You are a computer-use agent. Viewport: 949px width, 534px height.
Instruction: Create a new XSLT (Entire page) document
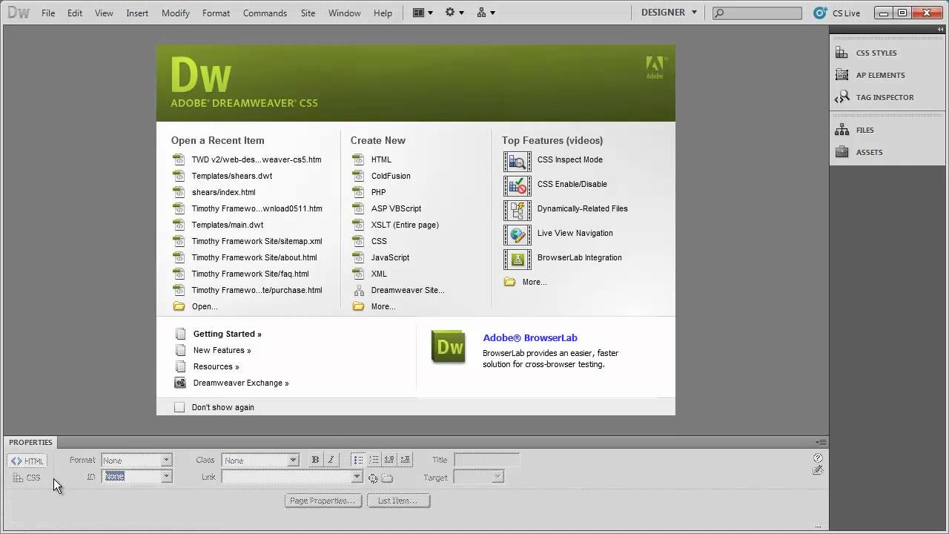point(405,225)
